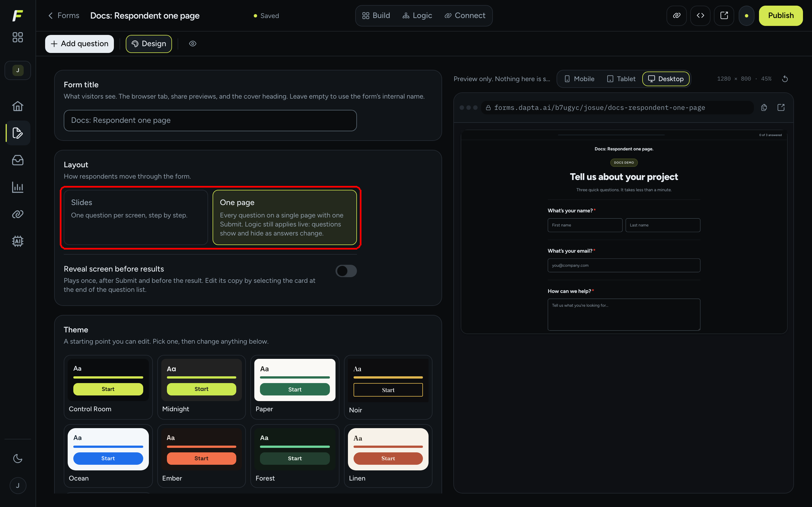Go to the Home icon in sidebar
Viewport: 812px width, 507px height.
(17, 106)
